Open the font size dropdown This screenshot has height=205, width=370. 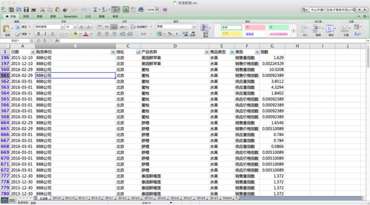click(x=75, y=27)
